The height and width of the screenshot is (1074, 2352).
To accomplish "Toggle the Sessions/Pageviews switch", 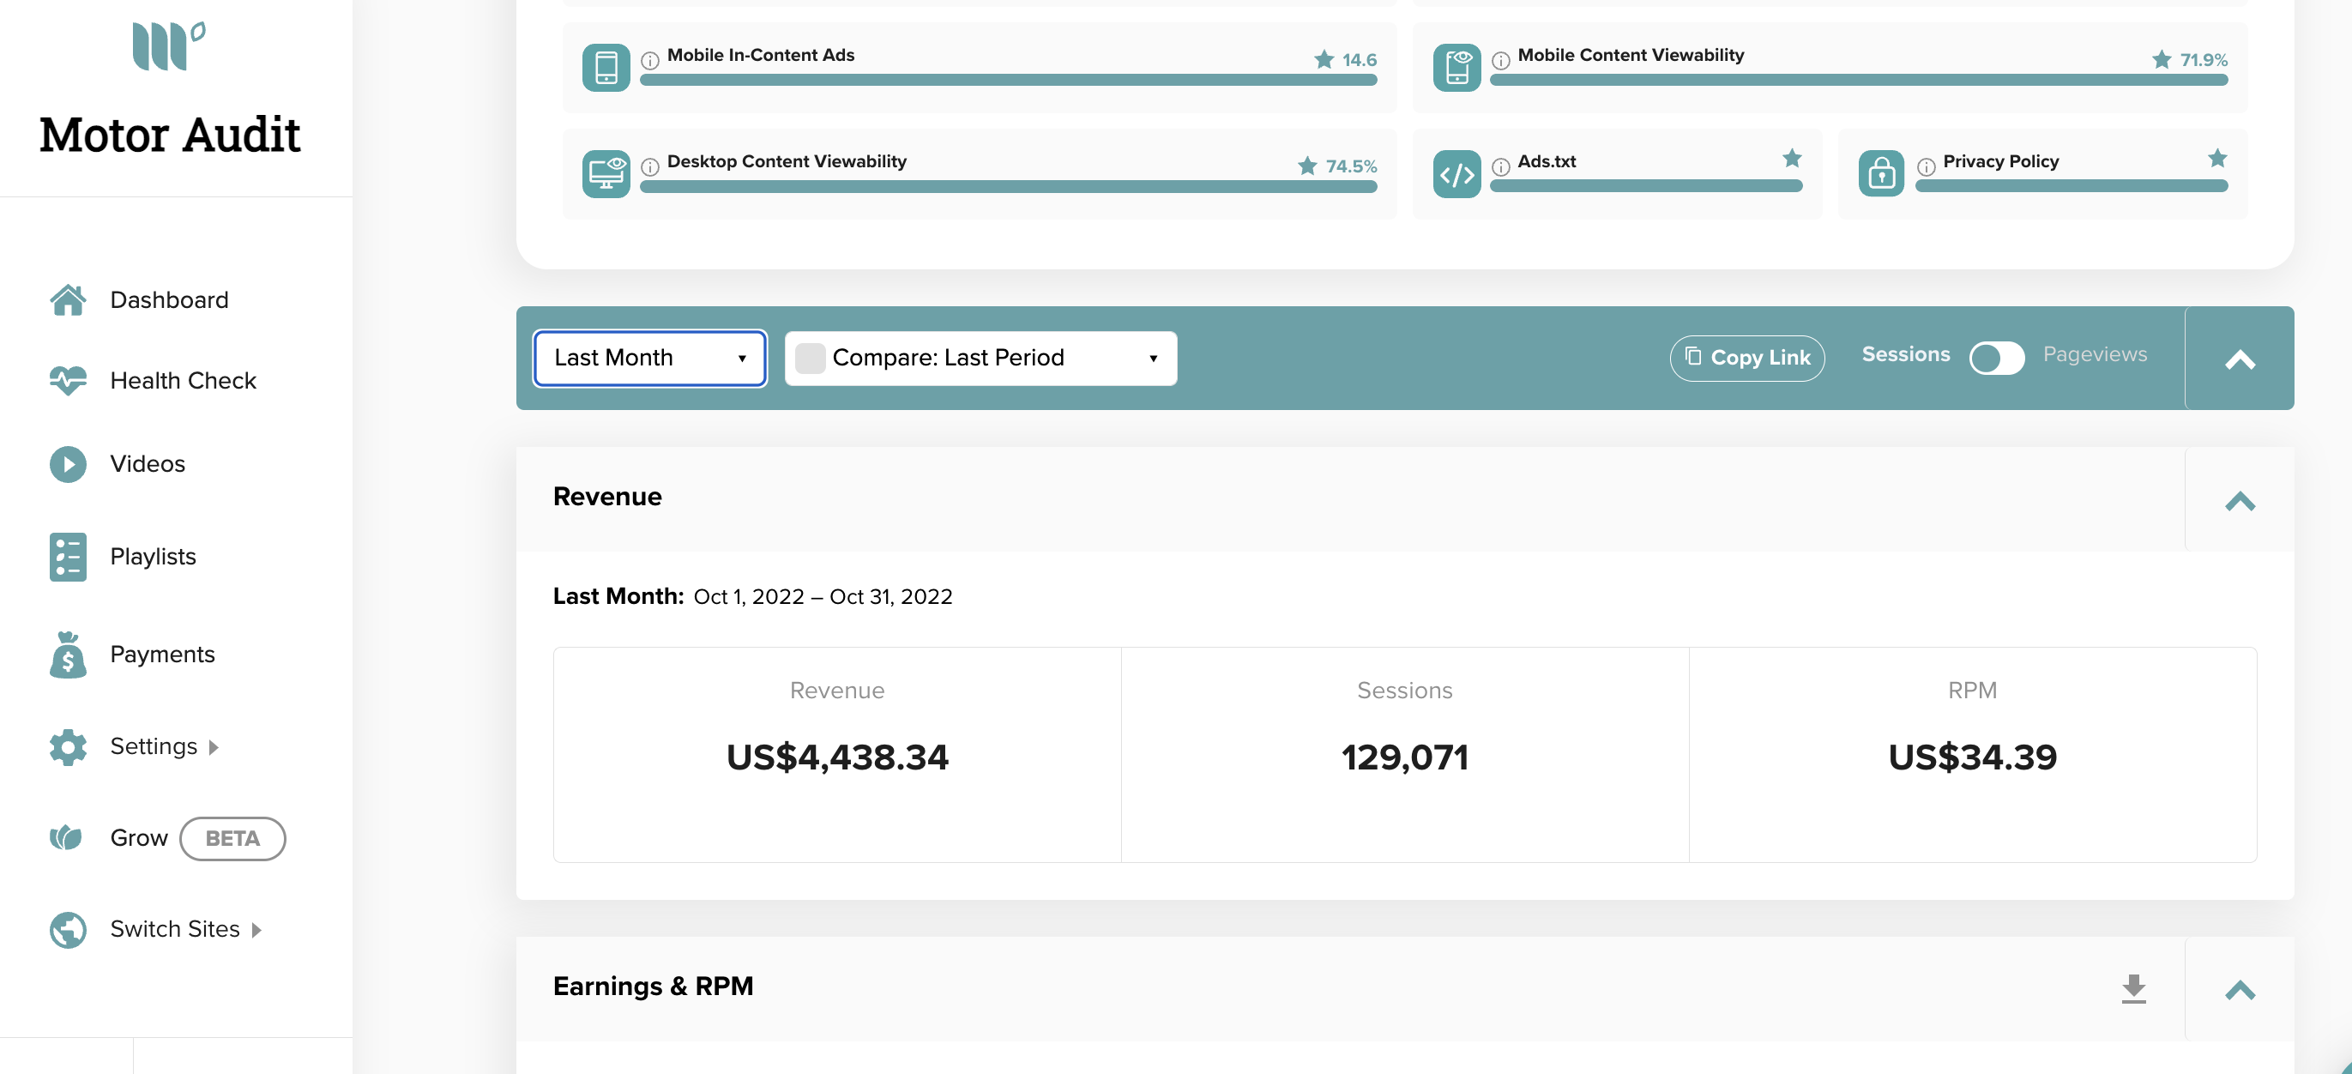I will [1997, 357].
